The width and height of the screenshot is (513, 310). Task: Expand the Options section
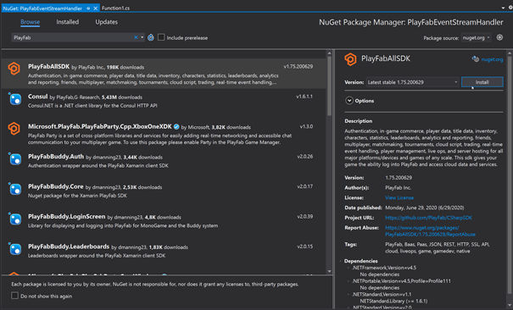(x=349, y=101)
